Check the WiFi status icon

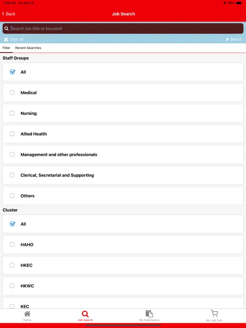(x=225, y=3)
